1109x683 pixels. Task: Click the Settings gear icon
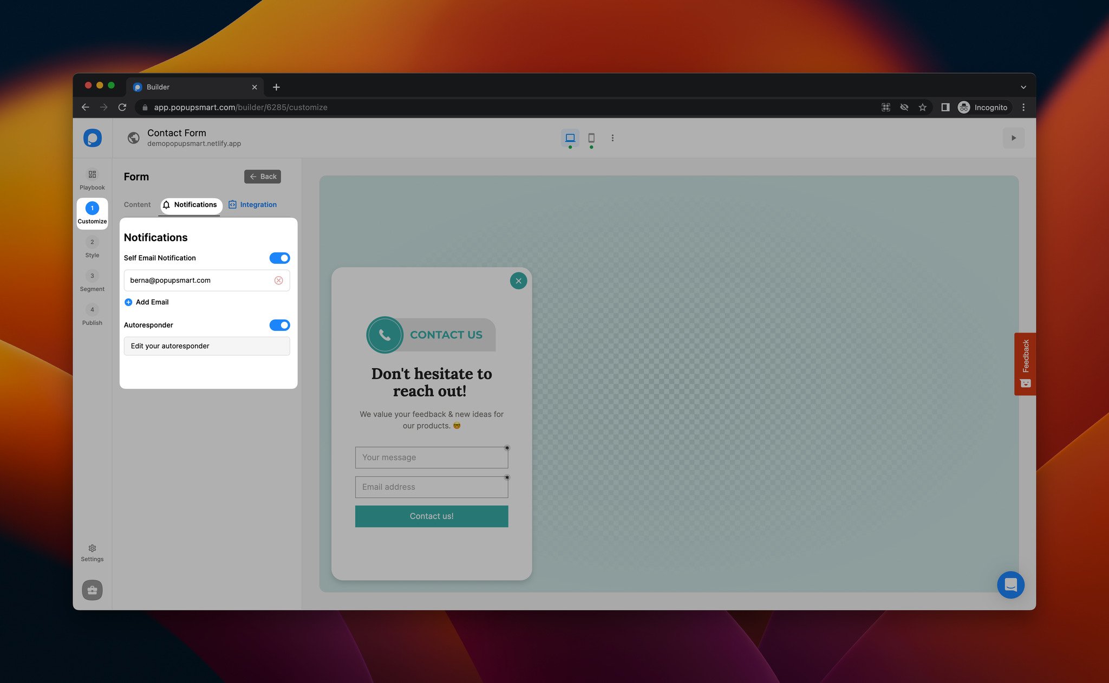pyautogui.click(x=92, y=548)
